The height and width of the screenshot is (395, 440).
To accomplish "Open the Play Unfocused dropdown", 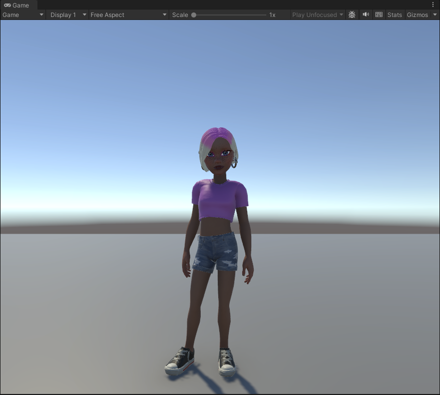I will 318,14.
